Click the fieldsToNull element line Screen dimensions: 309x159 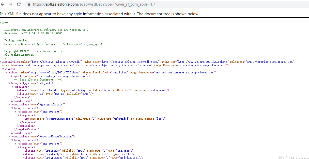coord(93,90)
